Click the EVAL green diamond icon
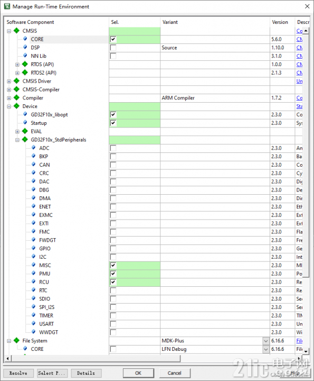This screenshot has width=314, height=381. tap(25, 131)
